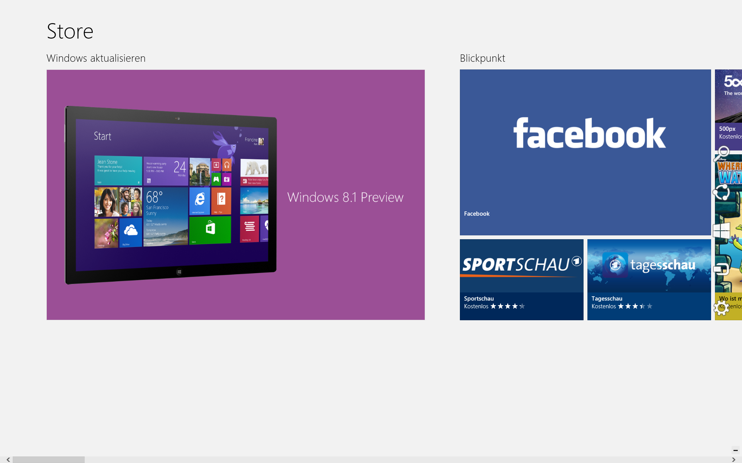Click the Tagesschau star rating

tap(635, 306)
